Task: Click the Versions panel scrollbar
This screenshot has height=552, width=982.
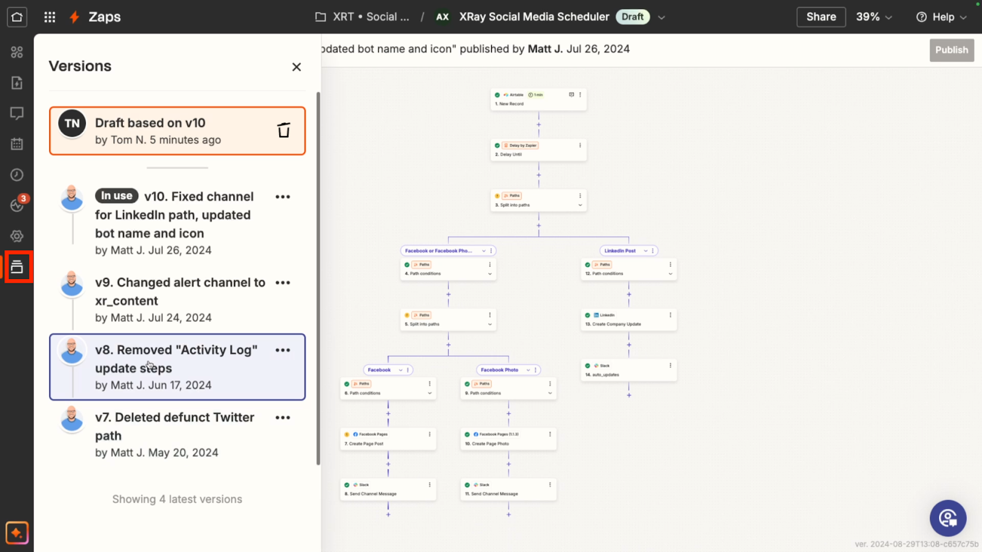Action: coord(318,278)
